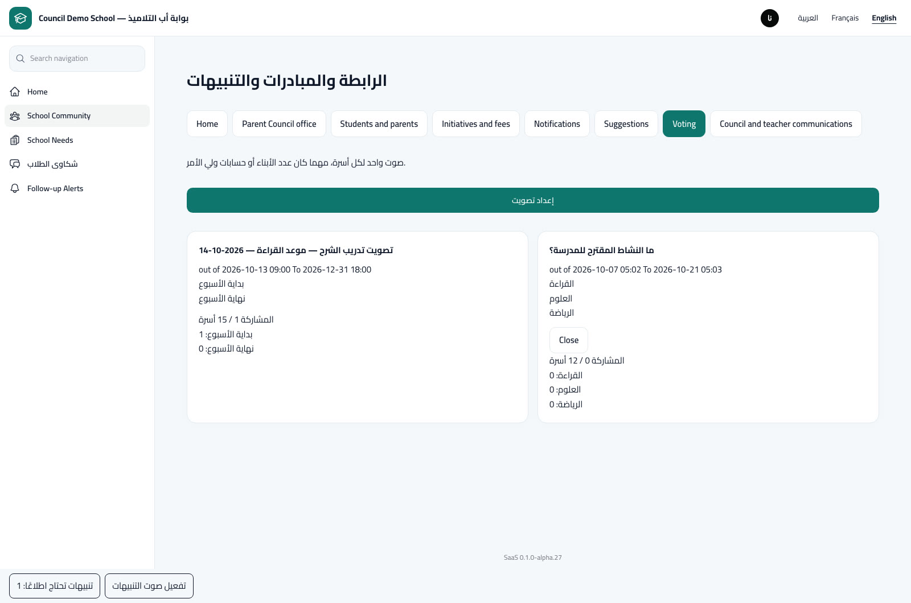Click the result line بداية الأسبوع: 1

point(225,334)
